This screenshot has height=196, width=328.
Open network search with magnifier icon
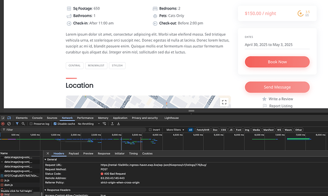23,124
